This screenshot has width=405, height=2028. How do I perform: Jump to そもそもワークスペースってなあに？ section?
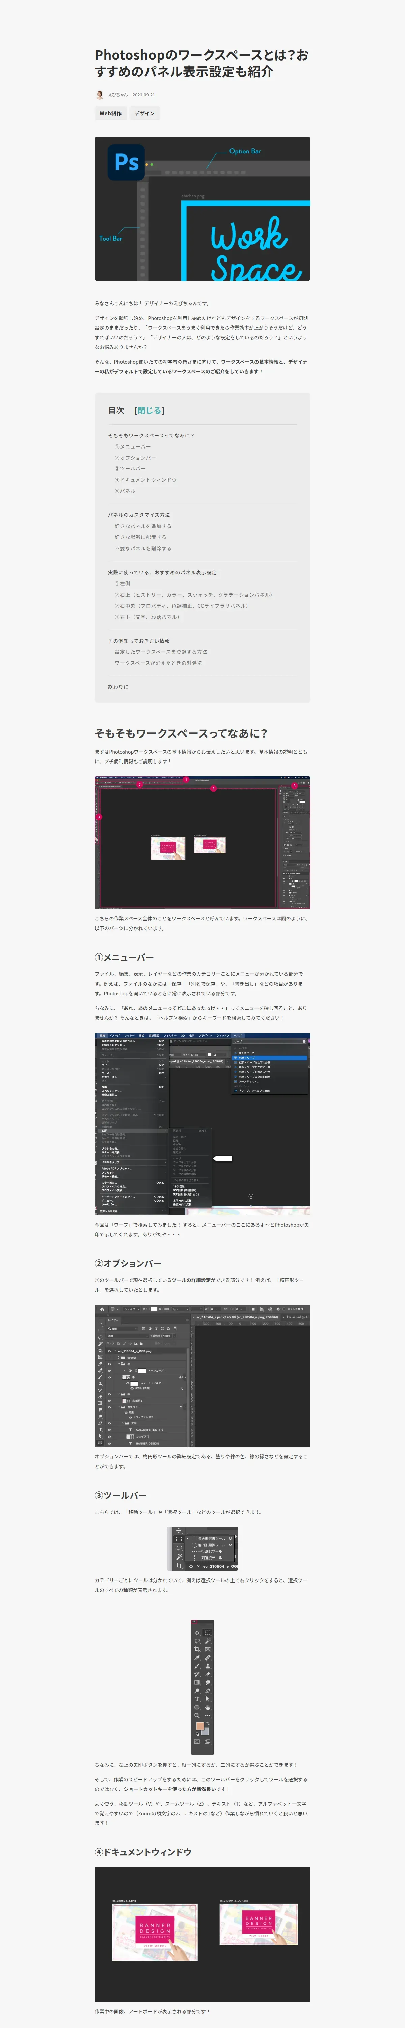pyautogui.click(x=151, y=435)
